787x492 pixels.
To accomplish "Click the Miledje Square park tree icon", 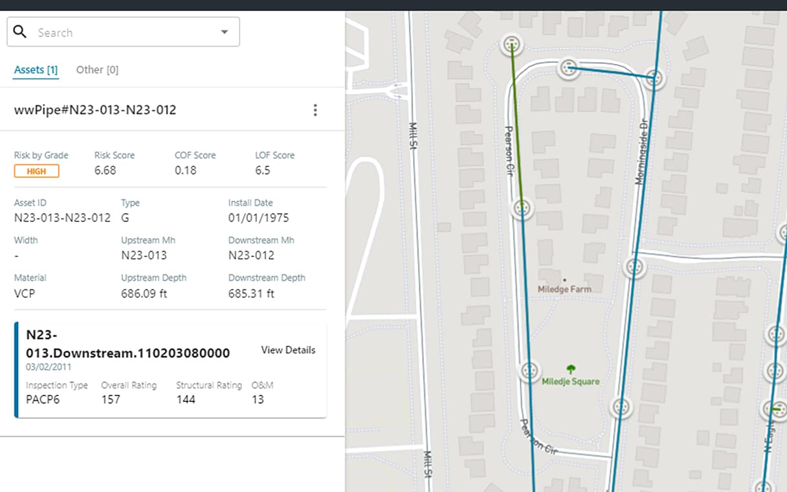I will 571,369.
